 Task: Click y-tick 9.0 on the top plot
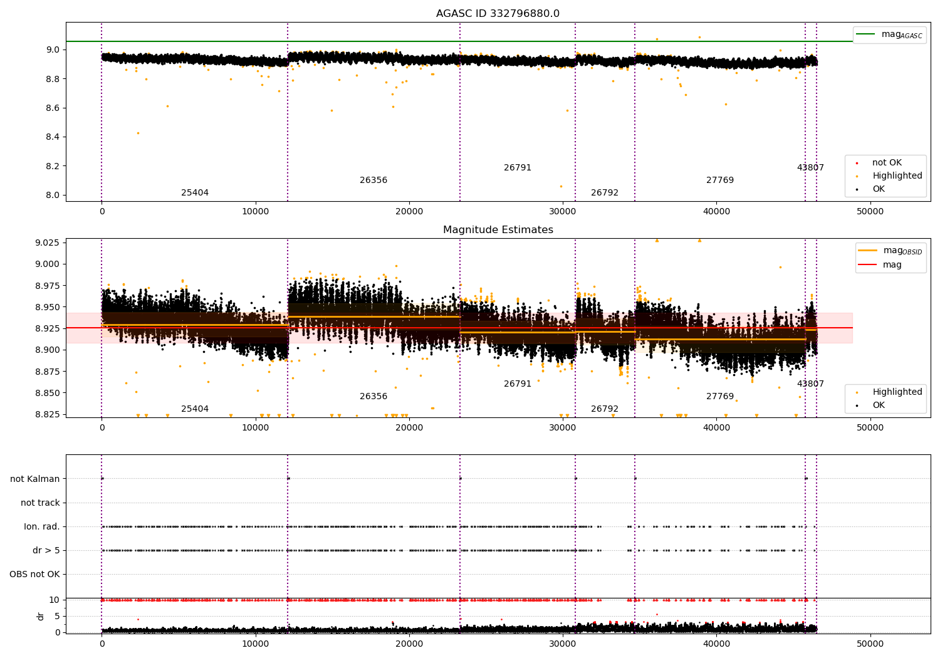pos(53,50)
